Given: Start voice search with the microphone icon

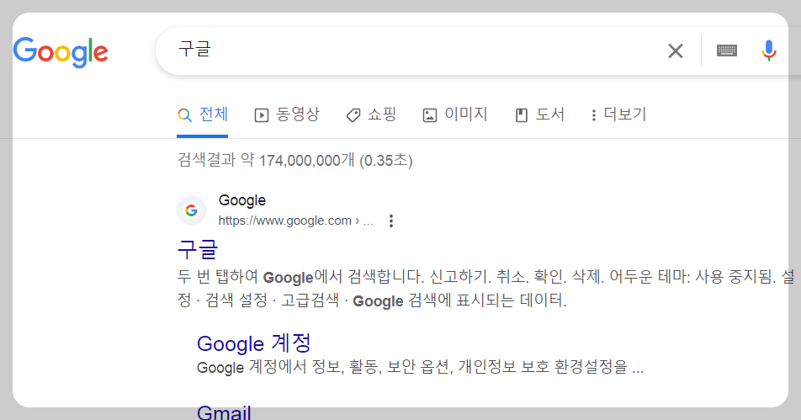Looking at the screenshot, I should tap(768, 51).
